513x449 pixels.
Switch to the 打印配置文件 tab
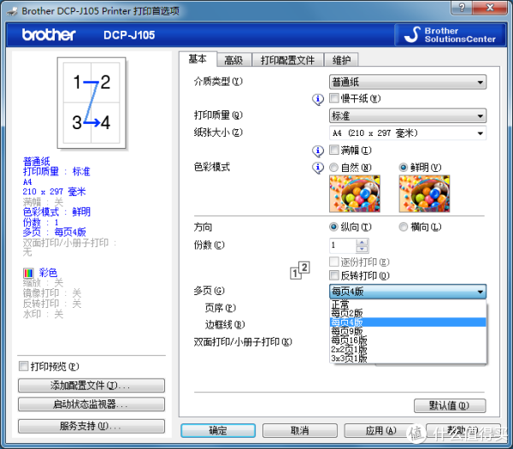287,60
